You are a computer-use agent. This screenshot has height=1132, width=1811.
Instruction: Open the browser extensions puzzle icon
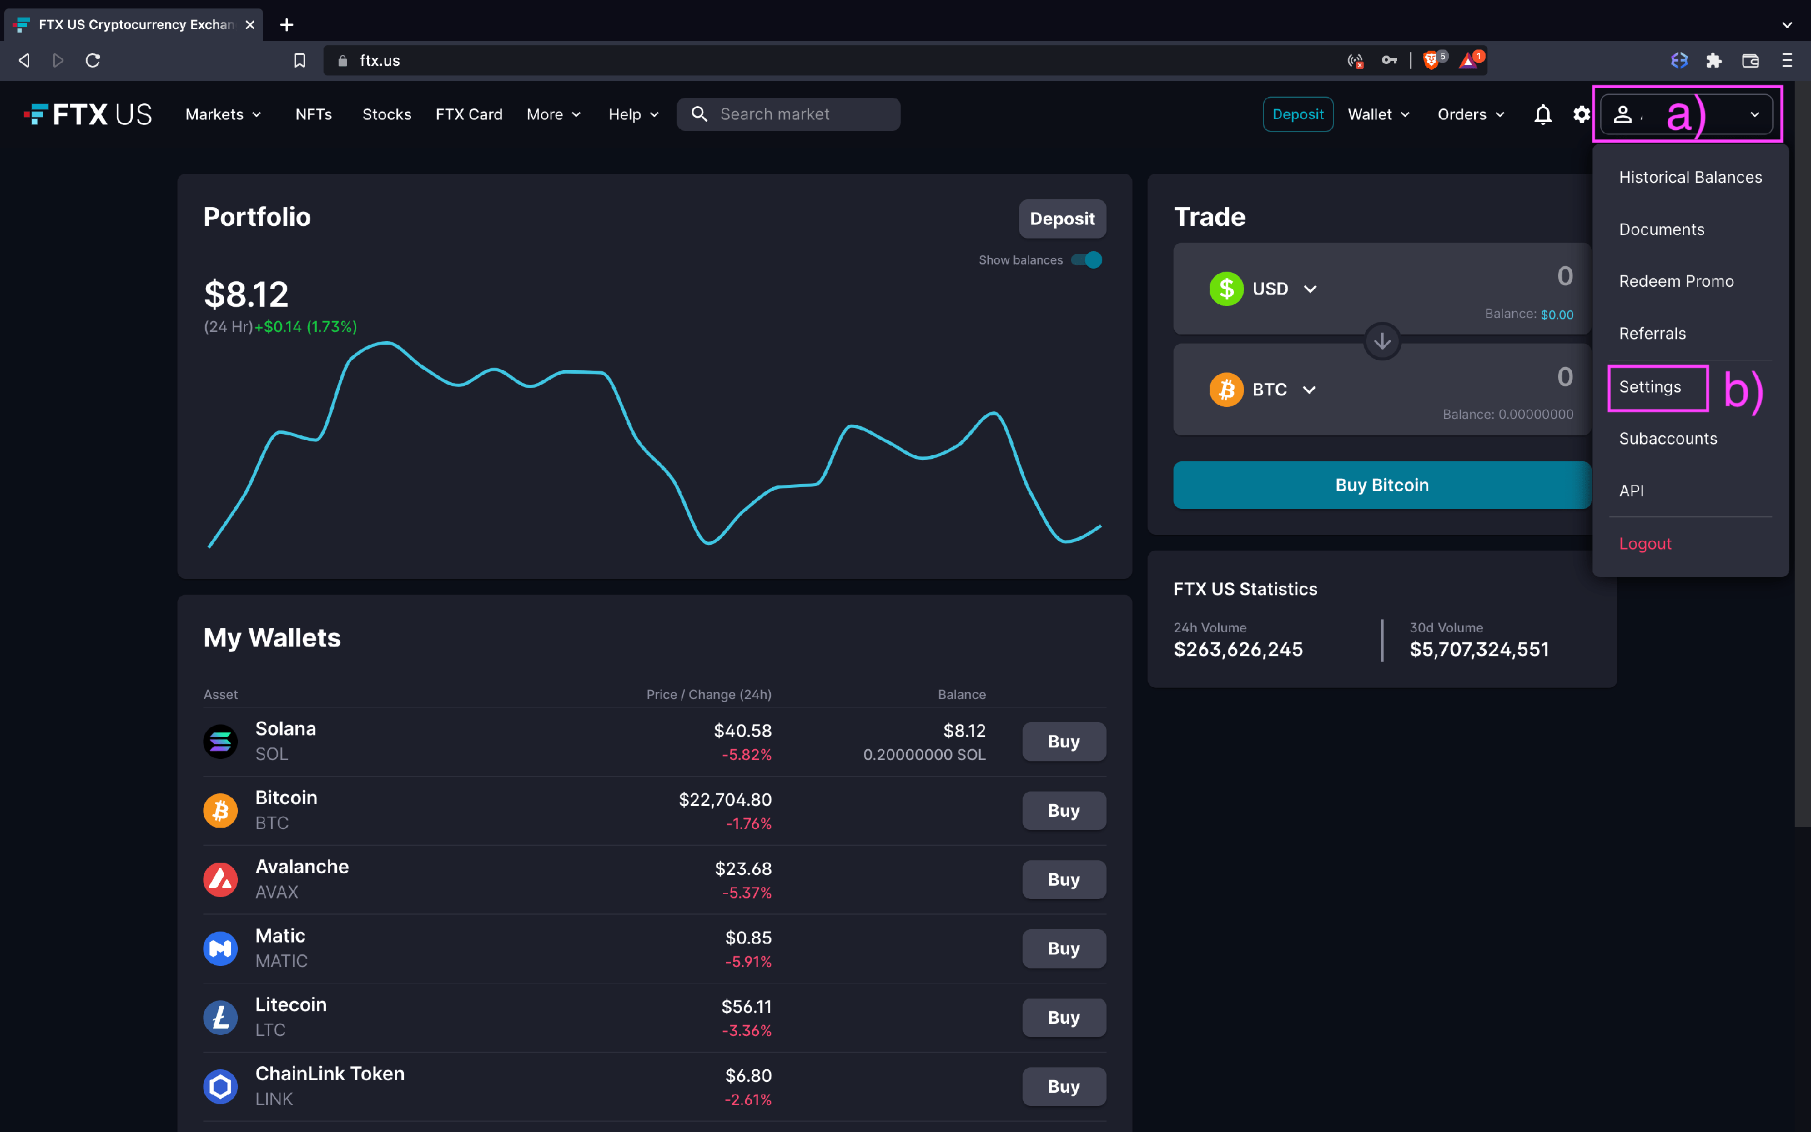click(x=1714, y=60)
